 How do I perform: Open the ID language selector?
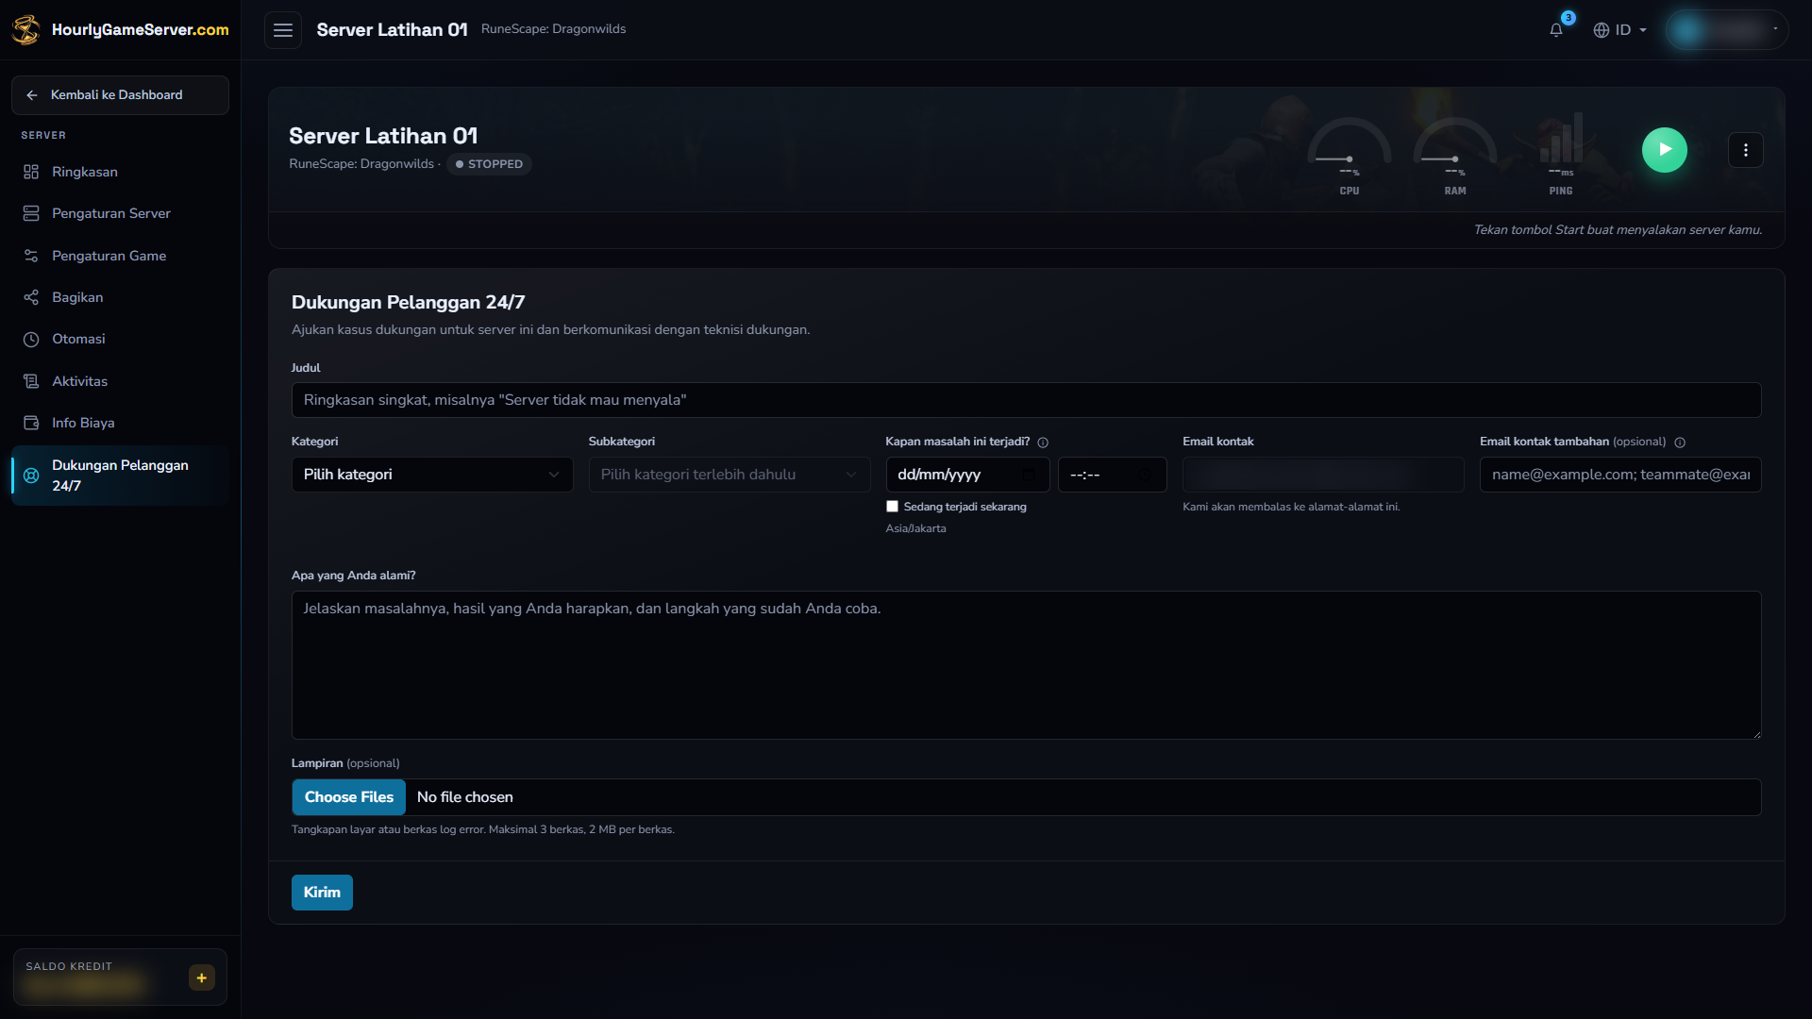coord(1619,30)
